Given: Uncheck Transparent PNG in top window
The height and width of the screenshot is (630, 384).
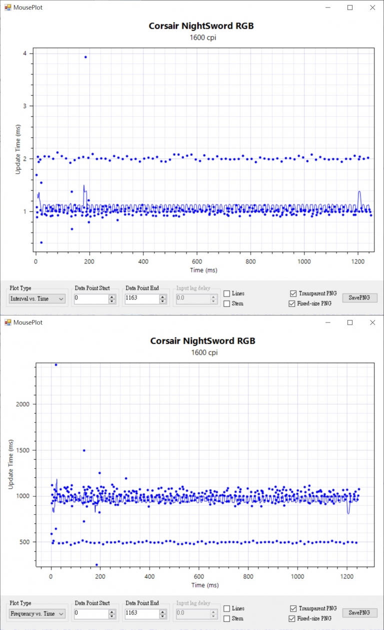Looking at the screenshot, I should 292,293.
